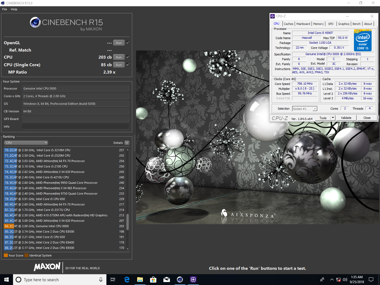The width and height of the screenshot is (380, 285).
Task: Open Microsoft Store from the taskbar
Action: 153,280
